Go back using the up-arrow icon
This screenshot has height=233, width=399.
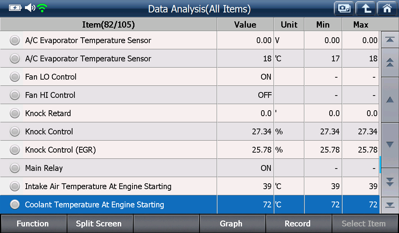click(x=365, y=9)
